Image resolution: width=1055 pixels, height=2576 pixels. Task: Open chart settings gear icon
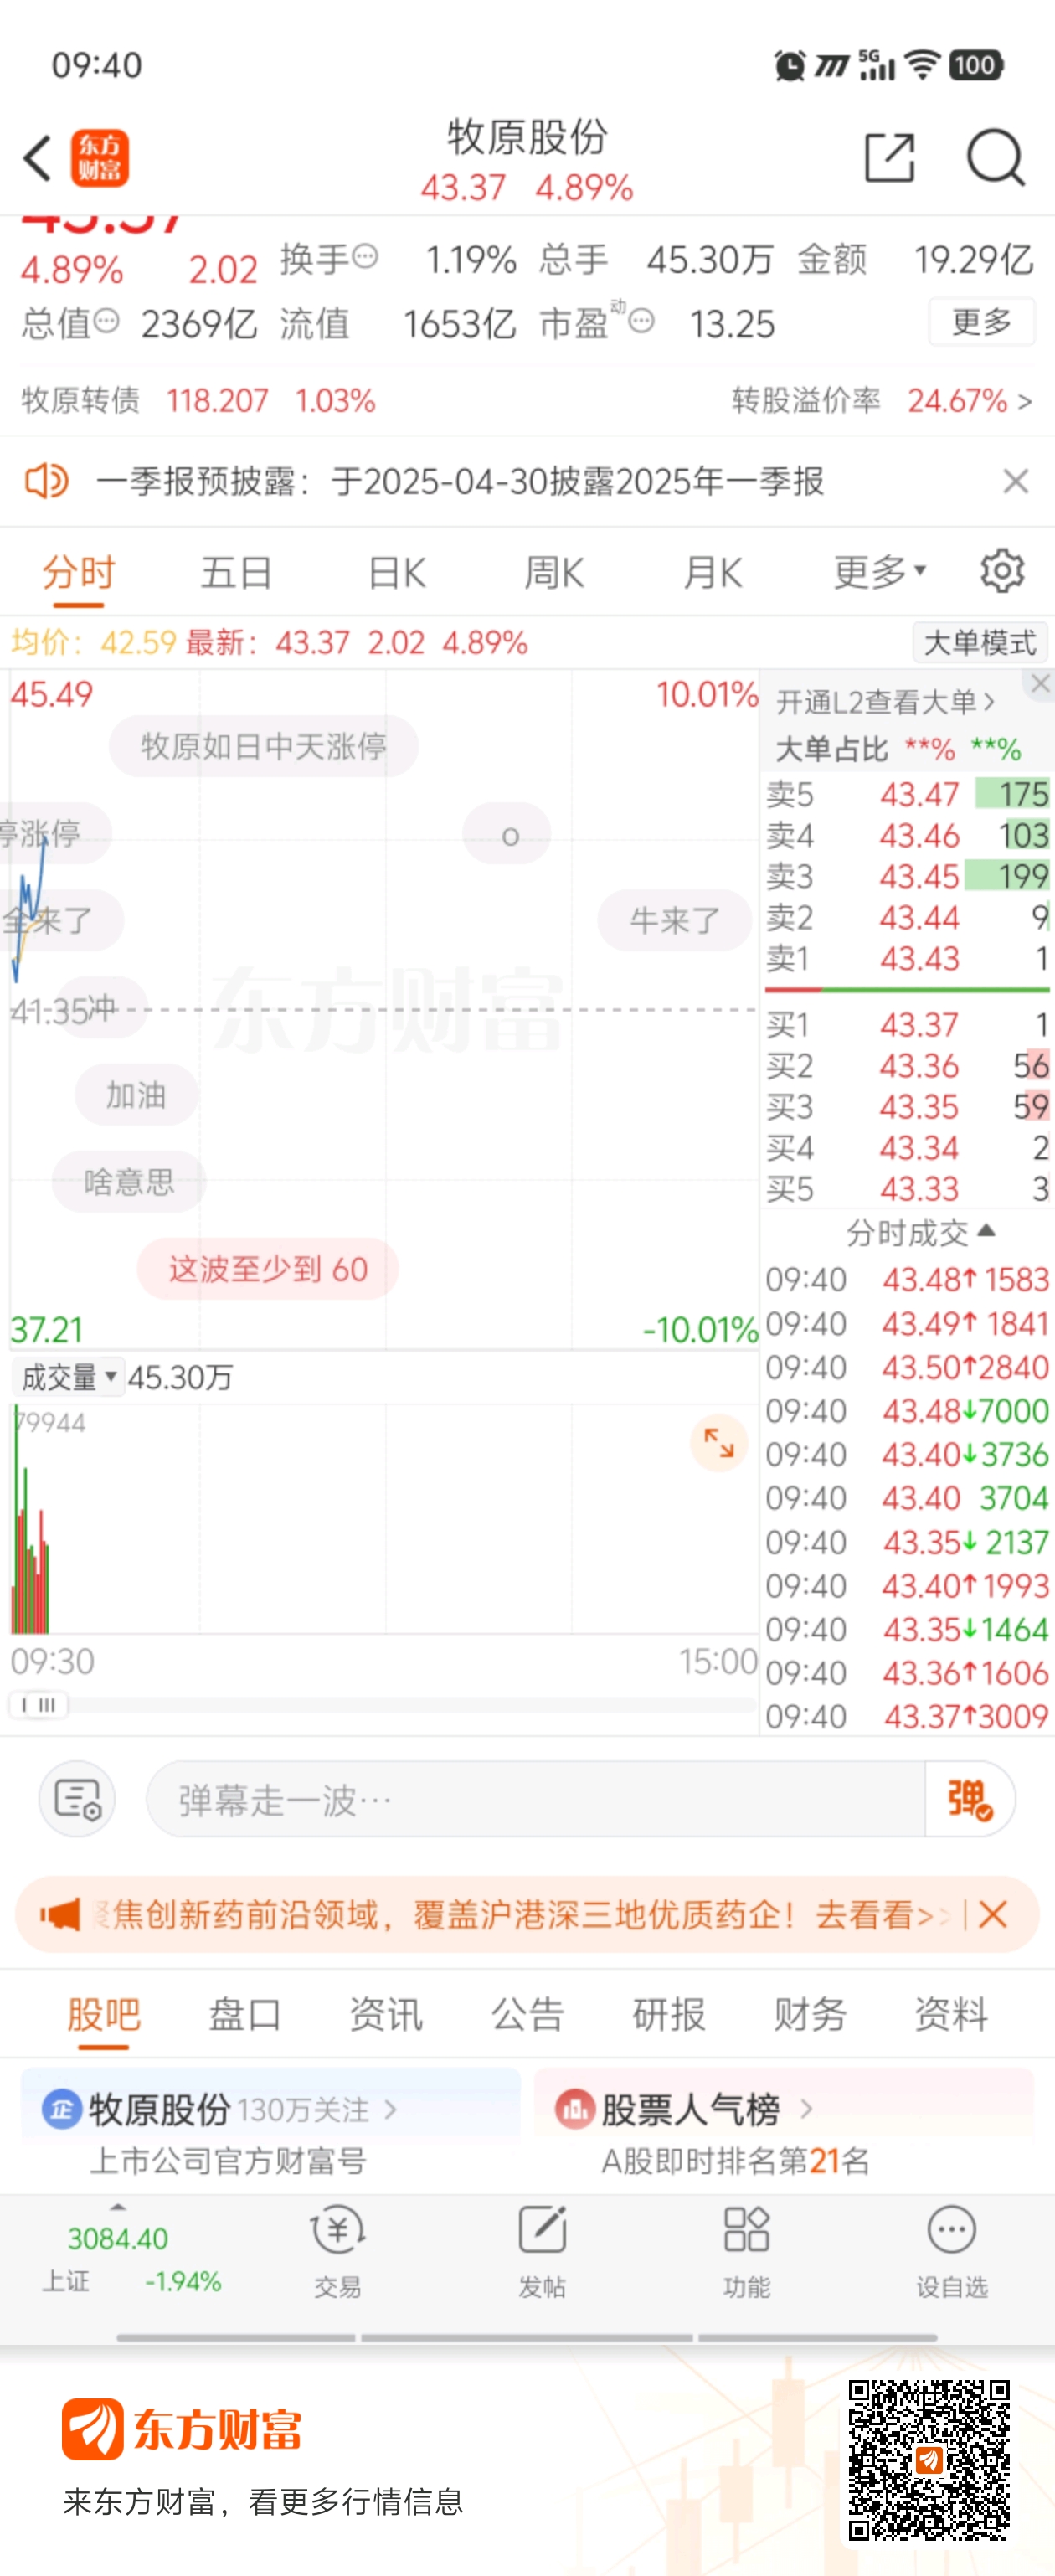point(1002,571)
